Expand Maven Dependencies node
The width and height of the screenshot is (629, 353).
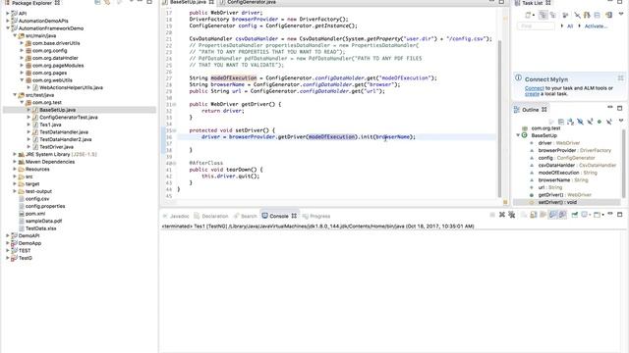(x=15, y=162)
